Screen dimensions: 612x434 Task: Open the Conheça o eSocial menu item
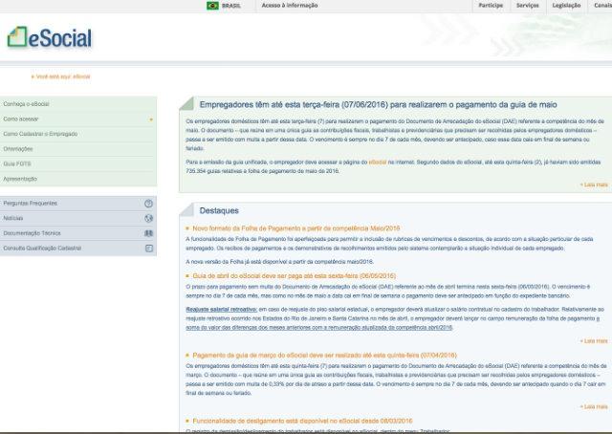(26, 104)
